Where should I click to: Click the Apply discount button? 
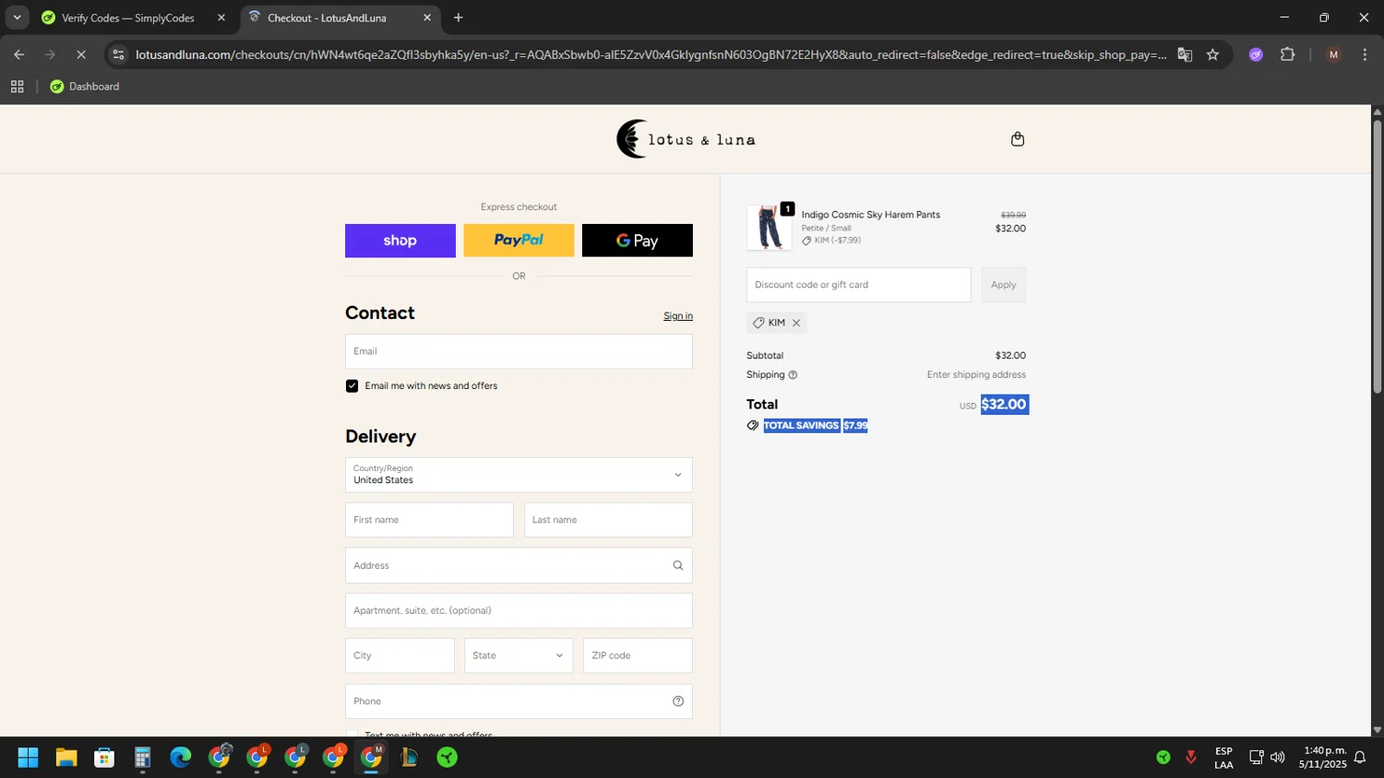click(x=1003, y=285)
